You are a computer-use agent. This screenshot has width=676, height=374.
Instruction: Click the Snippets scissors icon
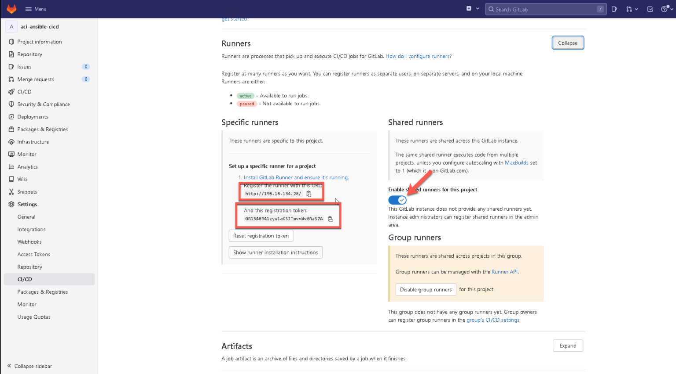[x=11, y=192]
